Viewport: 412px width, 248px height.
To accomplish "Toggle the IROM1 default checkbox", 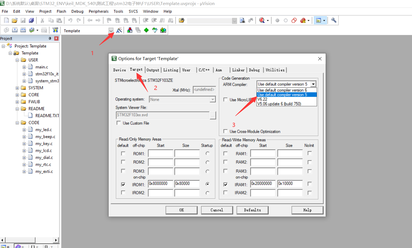I will click(x=123, y=184).
